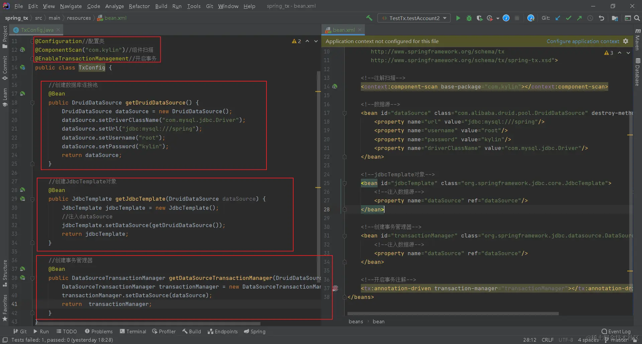642x344 pixels.
Task: Collapse getJdbcTemplate method at line 29
Action: [32, 199]
